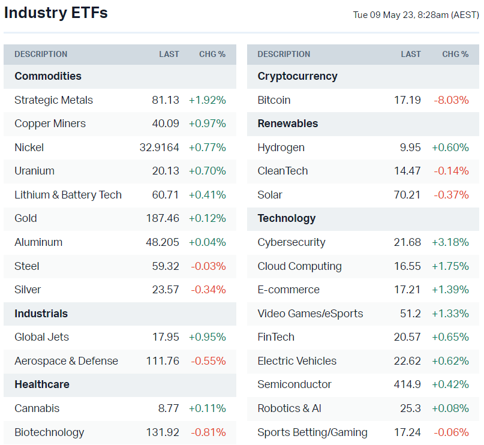Open Lithium & Battery Tech ETF

68,195
